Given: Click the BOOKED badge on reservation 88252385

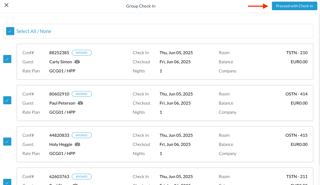Looking at the screenshot, I should coord(82,53).
